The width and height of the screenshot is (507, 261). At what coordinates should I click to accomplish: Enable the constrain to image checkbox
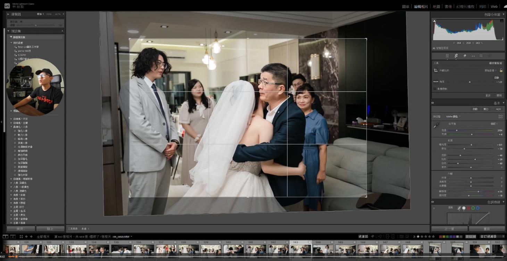[x=435, y=89]
